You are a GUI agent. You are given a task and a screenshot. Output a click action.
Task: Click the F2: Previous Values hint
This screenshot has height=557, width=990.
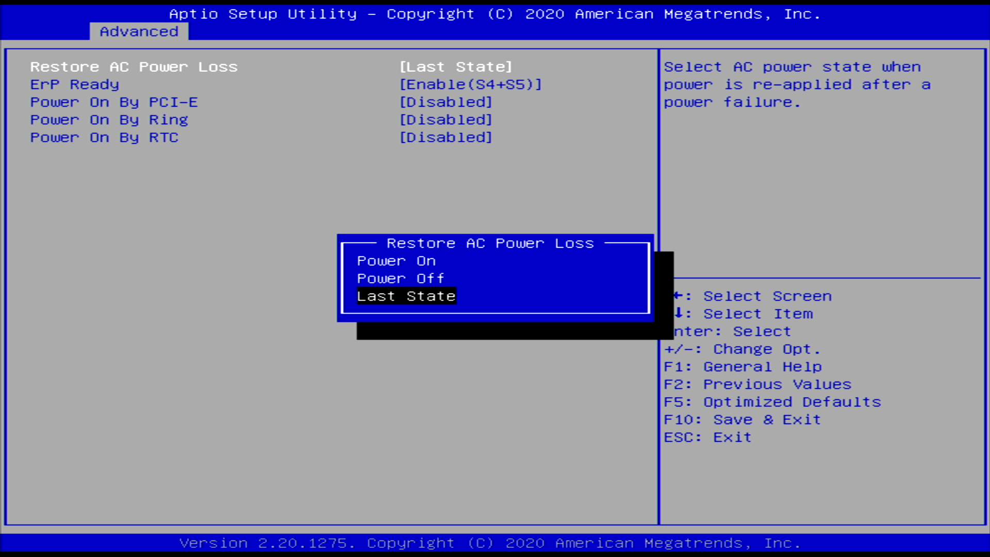(757, 384)
